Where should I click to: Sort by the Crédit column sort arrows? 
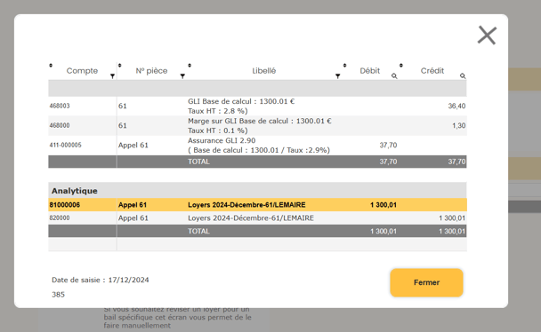pos(401,66)
